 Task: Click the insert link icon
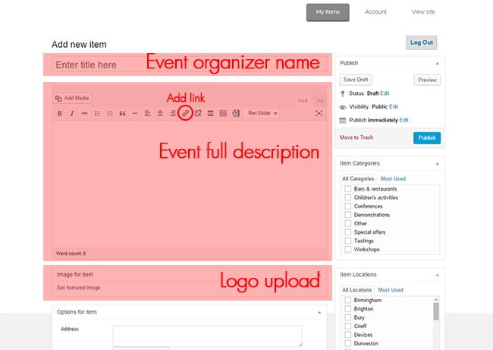[x=185, y=113]
